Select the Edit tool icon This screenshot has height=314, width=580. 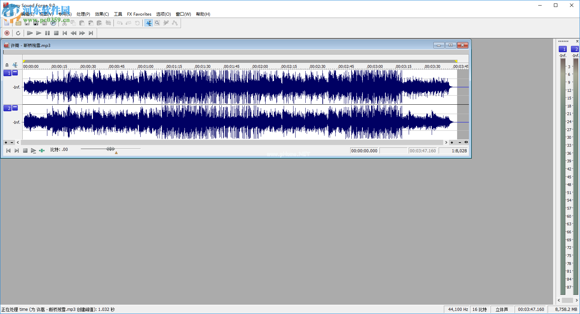coord(149,23)
